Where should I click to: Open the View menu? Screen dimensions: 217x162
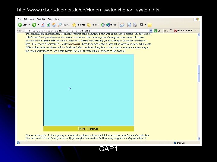click(32, 19)
